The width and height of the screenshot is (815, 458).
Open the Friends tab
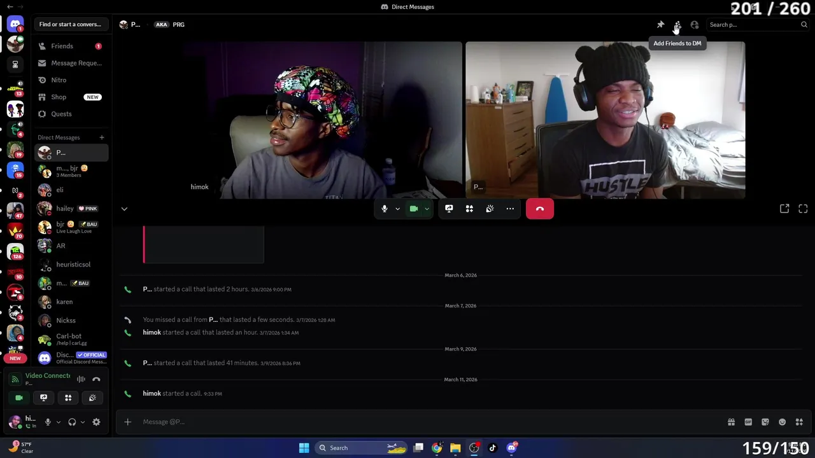(71, 46)
